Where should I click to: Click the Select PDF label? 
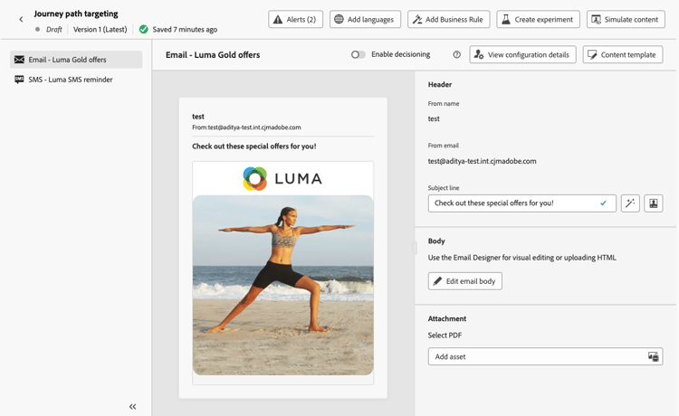[x=445, y=336]
